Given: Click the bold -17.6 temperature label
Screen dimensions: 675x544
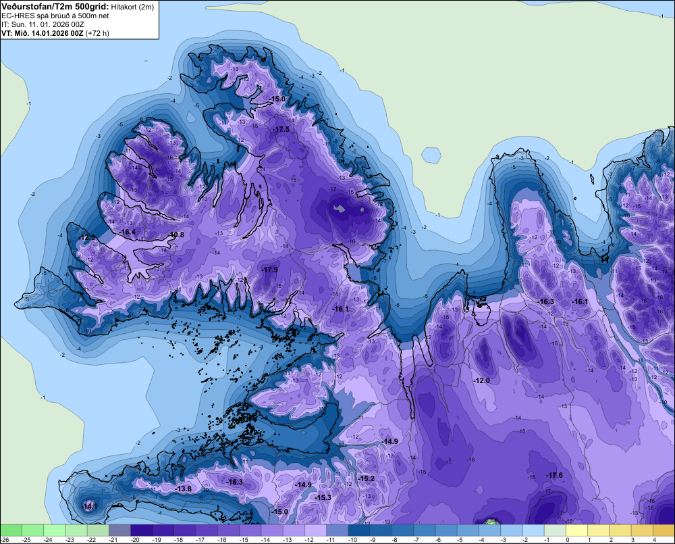Looking at the screenshot, I should point(554,475).
